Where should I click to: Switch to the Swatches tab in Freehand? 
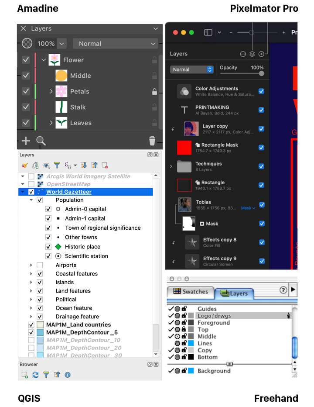click(x=191, y=291)
